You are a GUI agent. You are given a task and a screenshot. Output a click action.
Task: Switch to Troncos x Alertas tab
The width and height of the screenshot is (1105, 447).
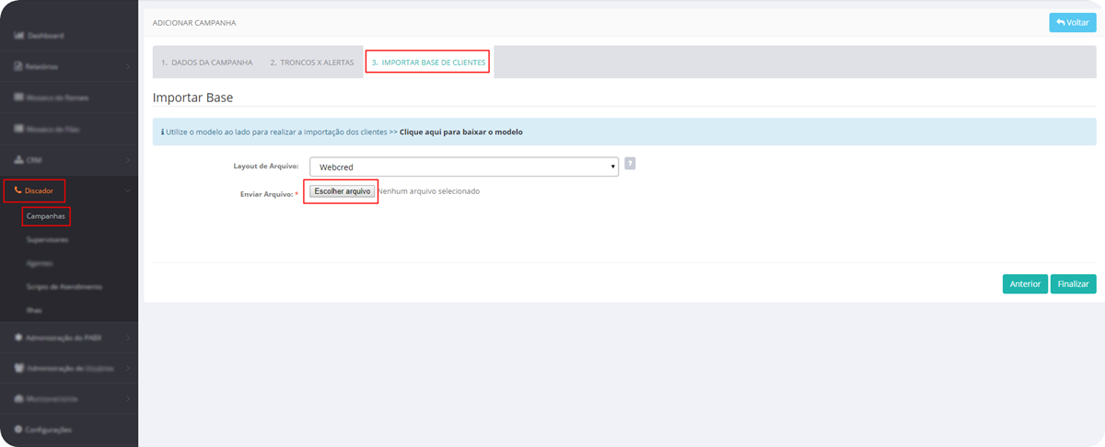point(311,63)
